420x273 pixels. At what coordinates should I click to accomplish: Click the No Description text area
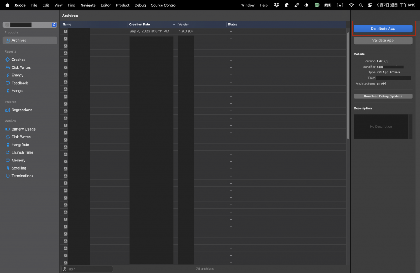coord(381,126)
